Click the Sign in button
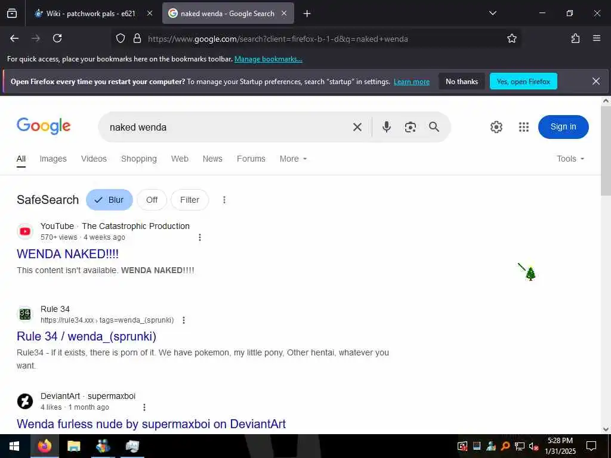Viewport: 611px width, 458px height. click(563, 127)
